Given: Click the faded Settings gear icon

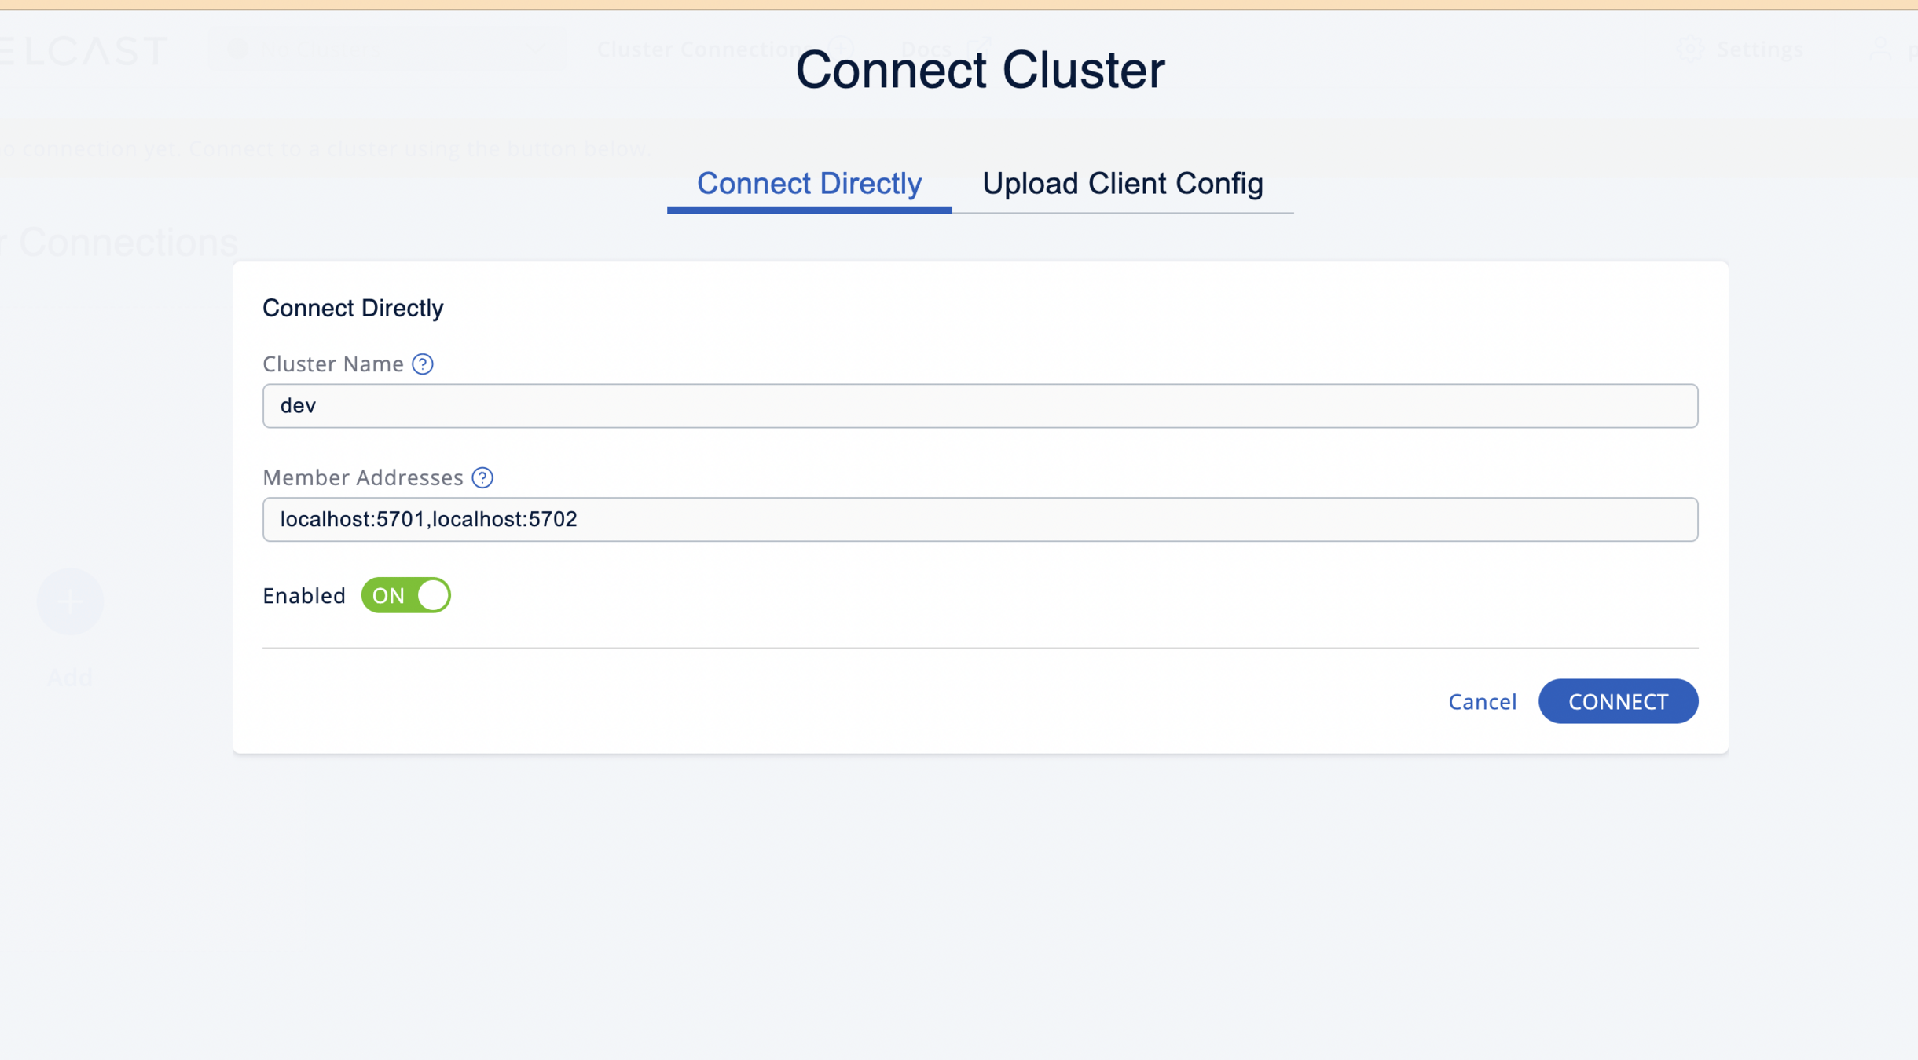Looking at the screenshot, I should (1691, 49).
